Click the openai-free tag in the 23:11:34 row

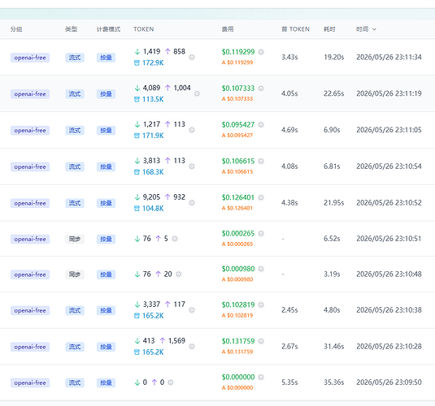30,58
